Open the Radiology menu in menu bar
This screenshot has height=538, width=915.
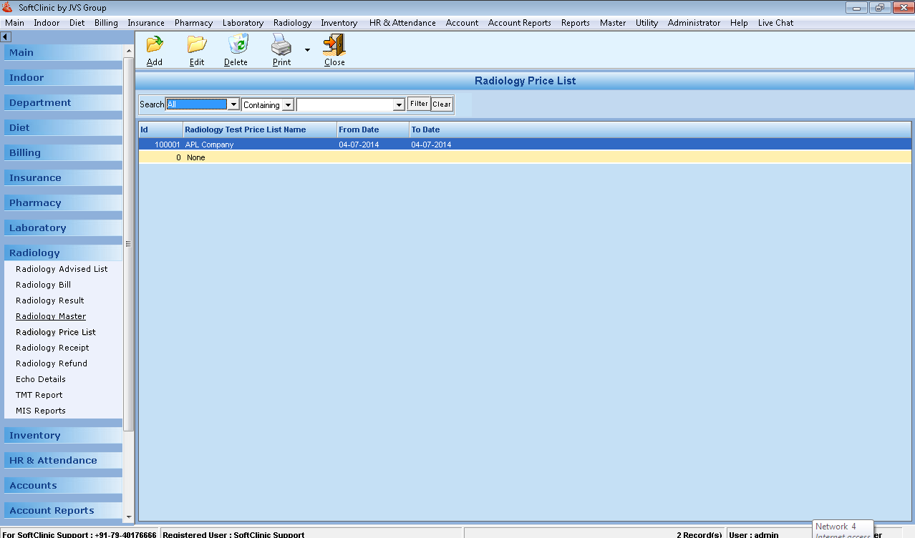click(292, 23)
